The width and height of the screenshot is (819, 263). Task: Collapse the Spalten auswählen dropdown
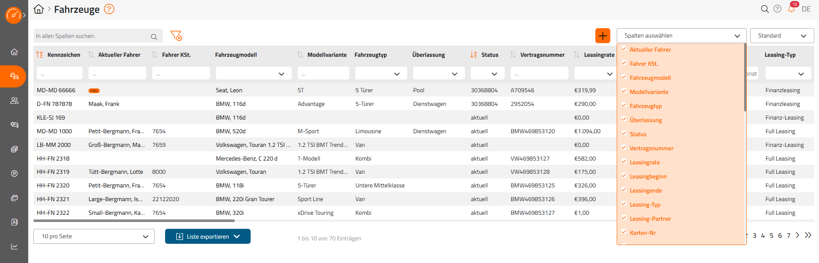click(737, 36)
